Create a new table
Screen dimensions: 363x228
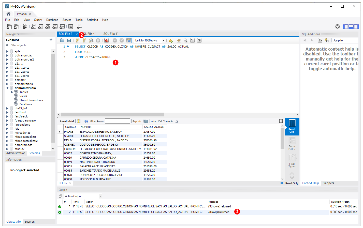click(41, 26)
